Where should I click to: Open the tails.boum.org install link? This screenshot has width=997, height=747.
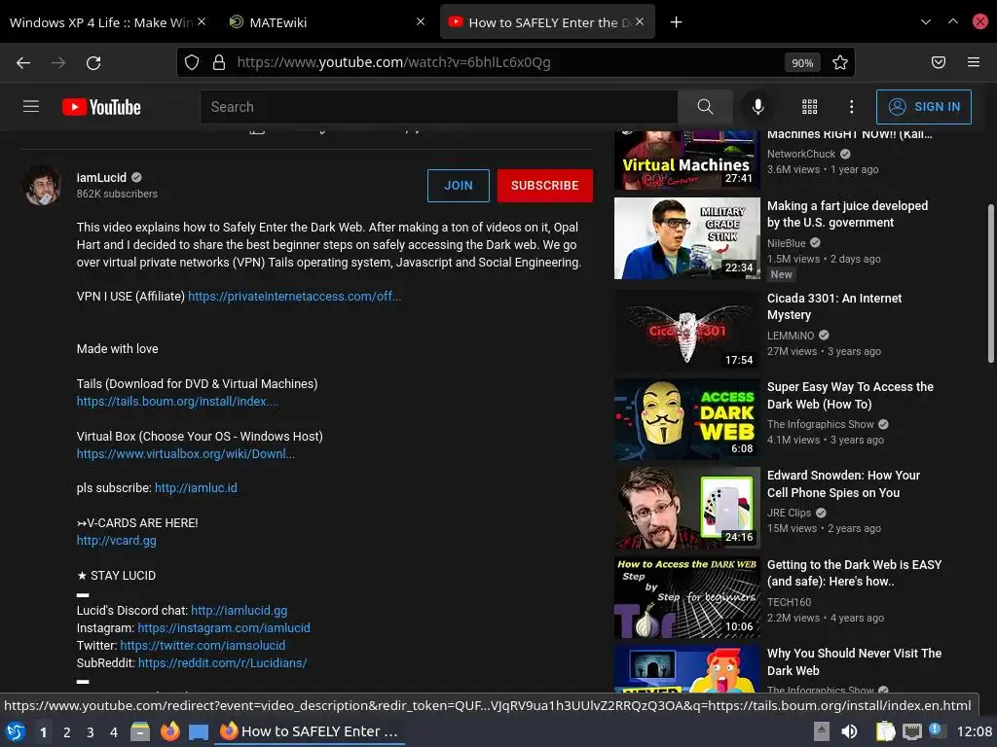[x=177, y=402]
